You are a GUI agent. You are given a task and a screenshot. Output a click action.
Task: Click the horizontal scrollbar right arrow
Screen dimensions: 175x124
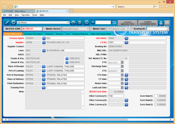170,120
